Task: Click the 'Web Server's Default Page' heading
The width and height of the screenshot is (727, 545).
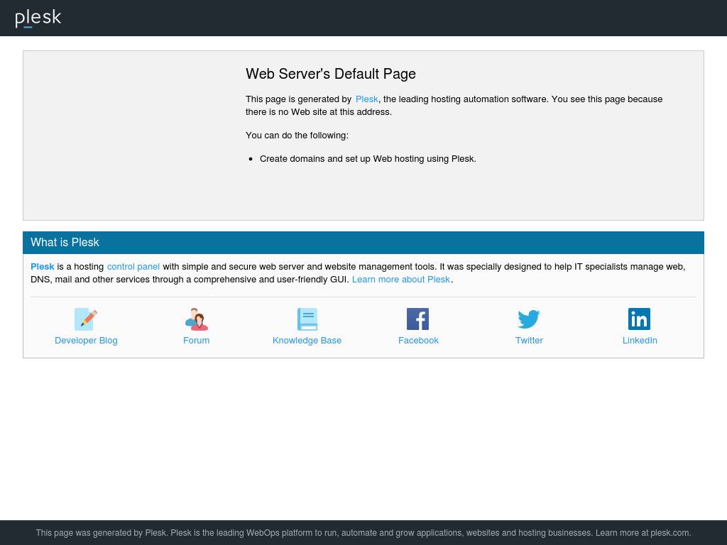Action: 331,75
